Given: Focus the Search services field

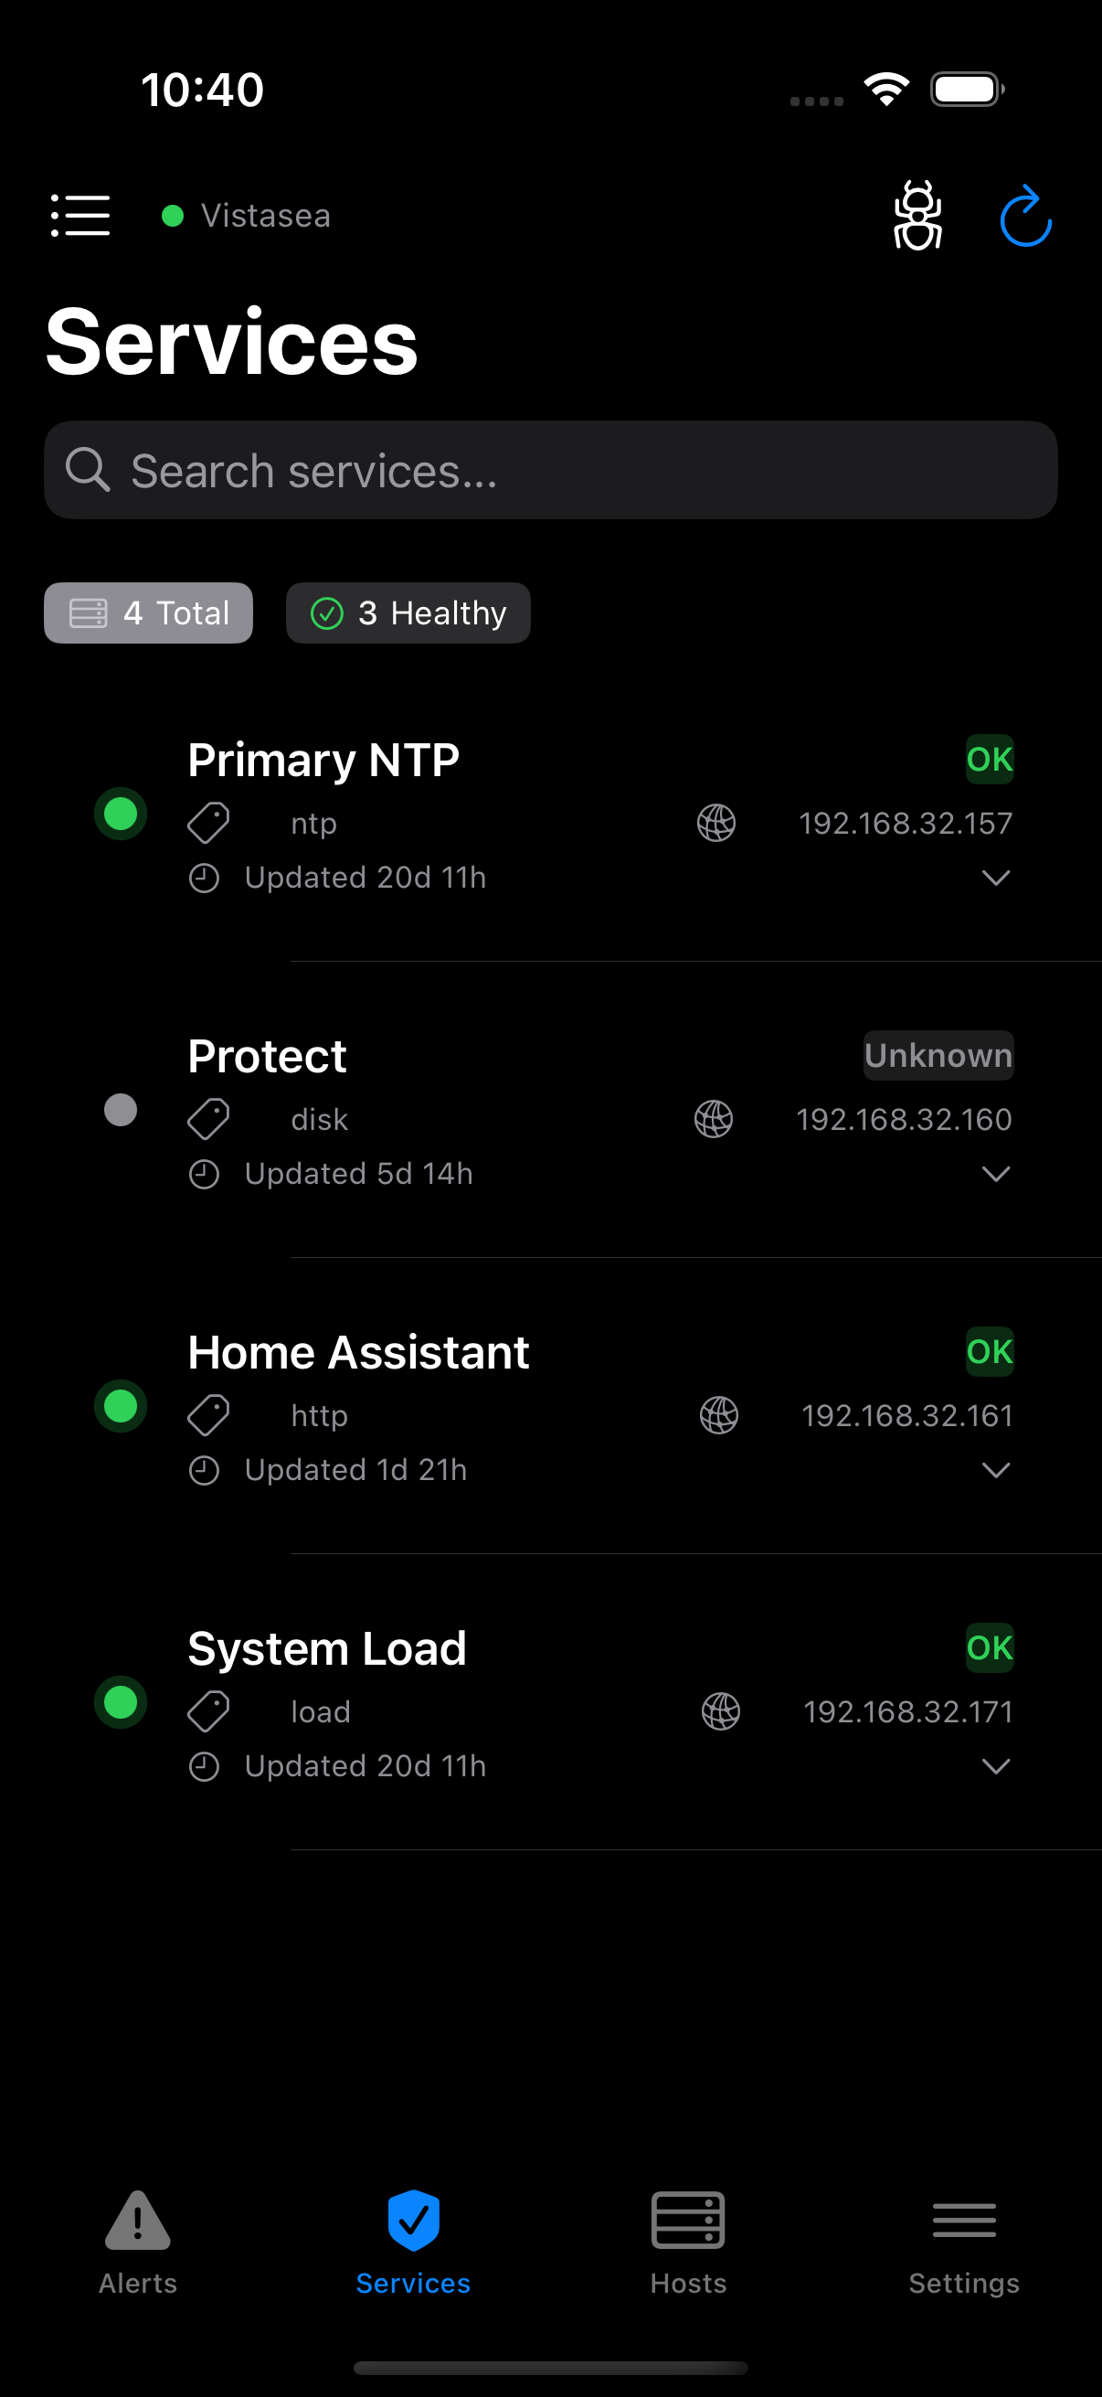Looking at the screenshot, I should pyautogui.click(x=550, y=471).
